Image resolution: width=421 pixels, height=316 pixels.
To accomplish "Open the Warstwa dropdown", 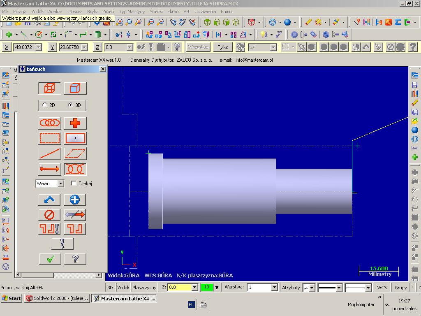I will point(274,288).
